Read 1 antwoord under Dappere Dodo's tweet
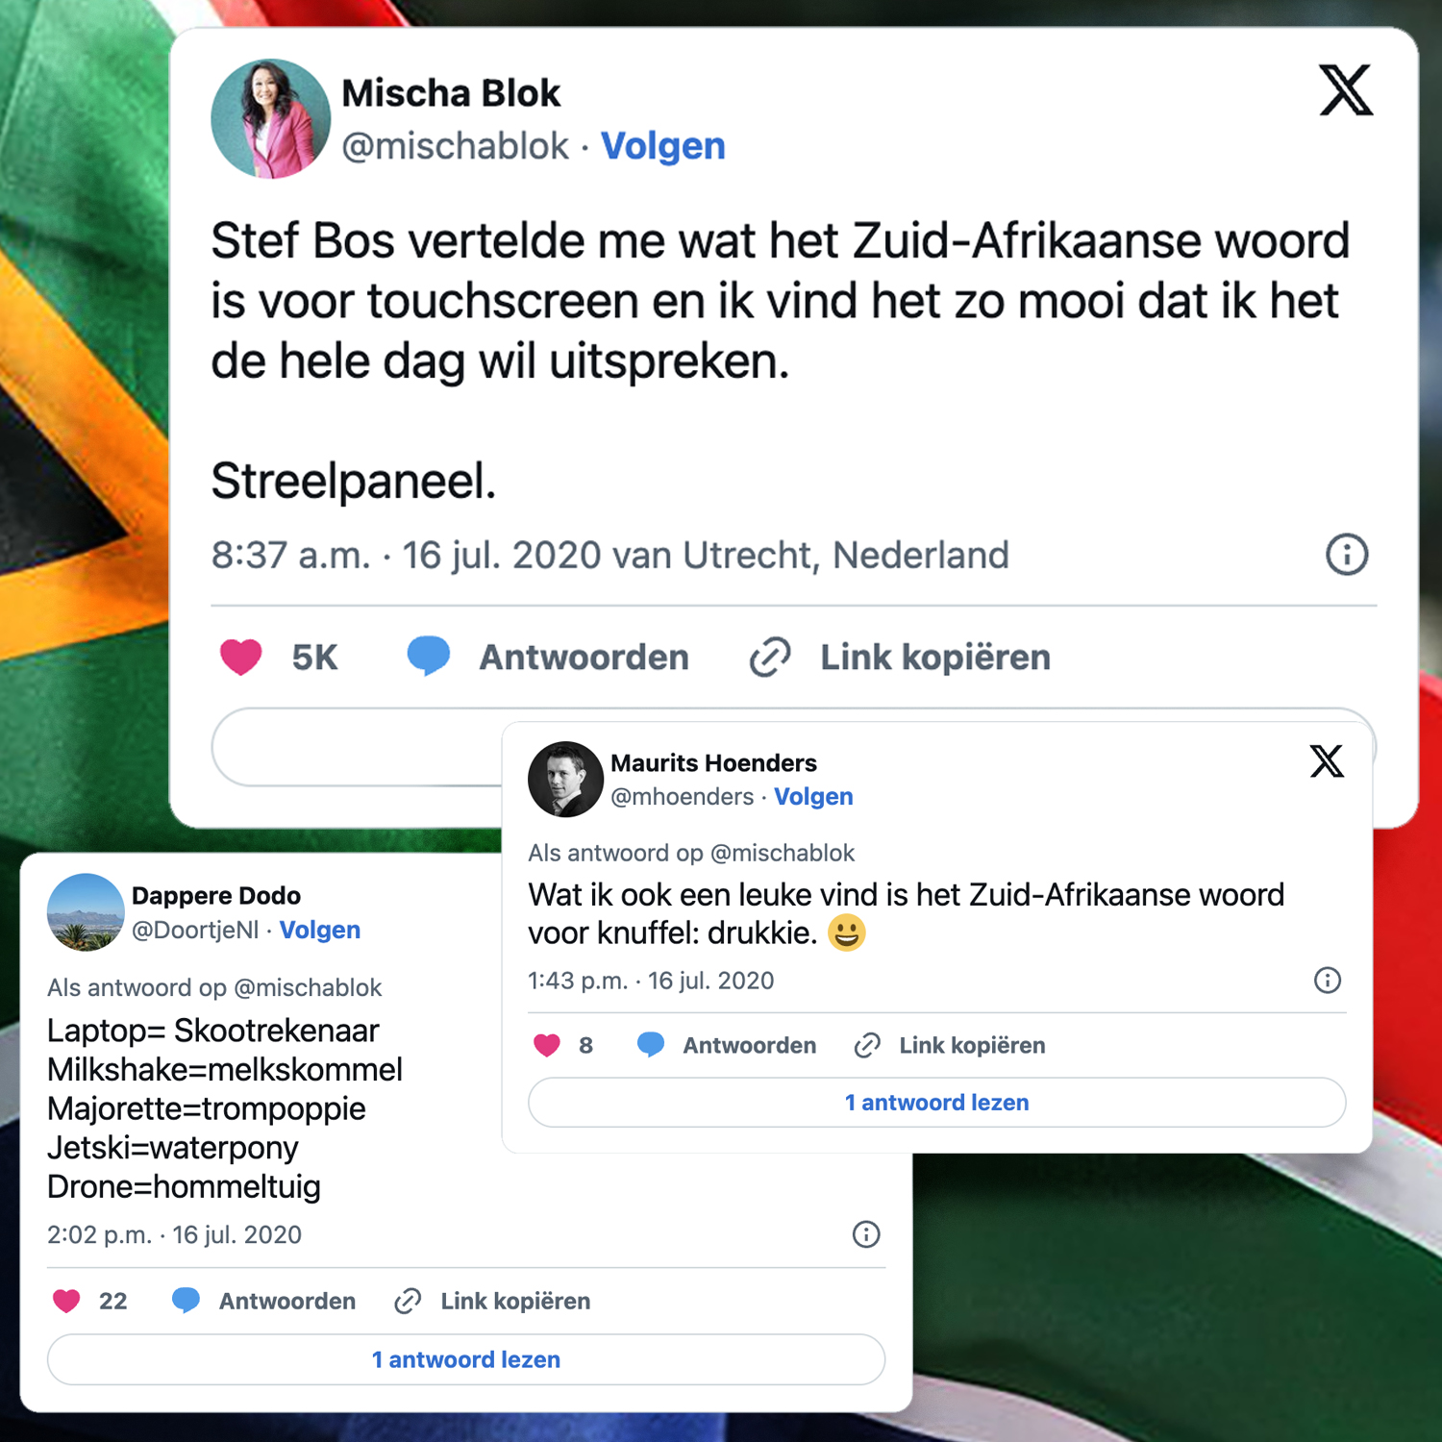This screenshot has height=1442, width=1442. tap(466, 1359)
